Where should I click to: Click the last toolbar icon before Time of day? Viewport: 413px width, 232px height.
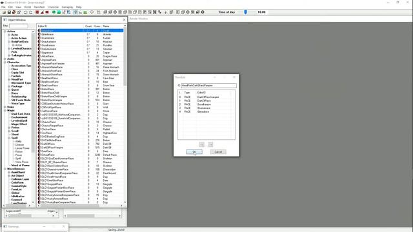[203, 12]
